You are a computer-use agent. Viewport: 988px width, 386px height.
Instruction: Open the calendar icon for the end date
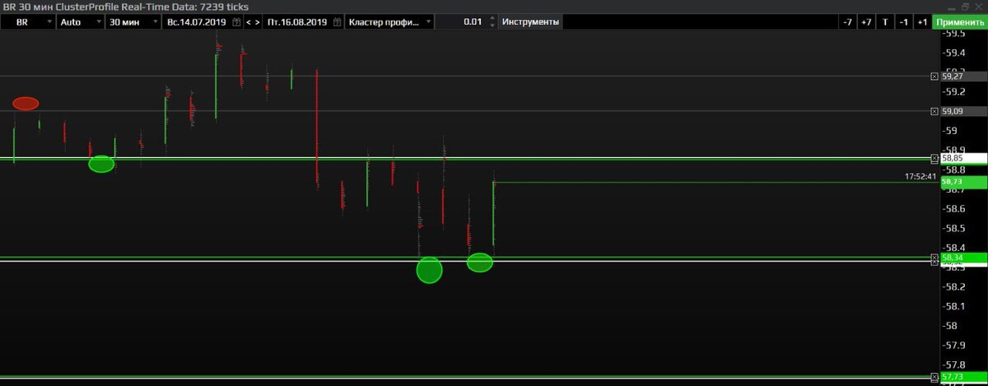[336, 22]
